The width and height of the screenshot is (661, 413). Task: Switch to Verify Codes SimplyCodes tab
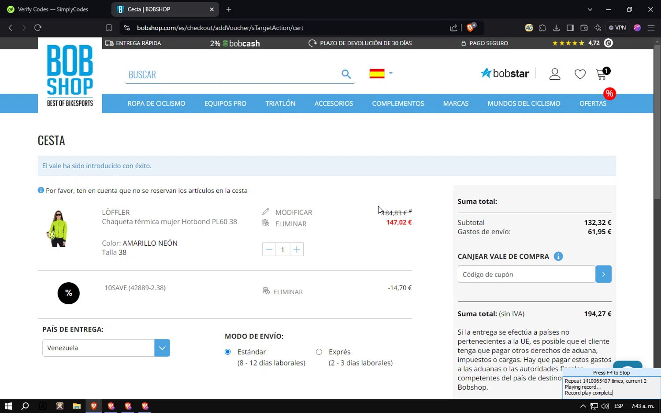click(x=54, y=9)
